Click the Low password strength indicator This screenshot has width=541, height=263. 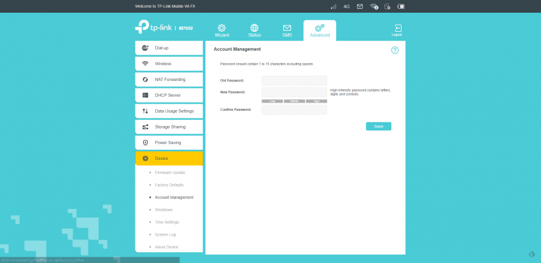point(272,101)
